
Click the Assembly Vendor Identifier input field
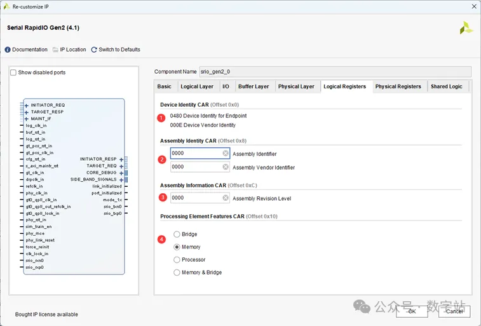click(200, 167)
